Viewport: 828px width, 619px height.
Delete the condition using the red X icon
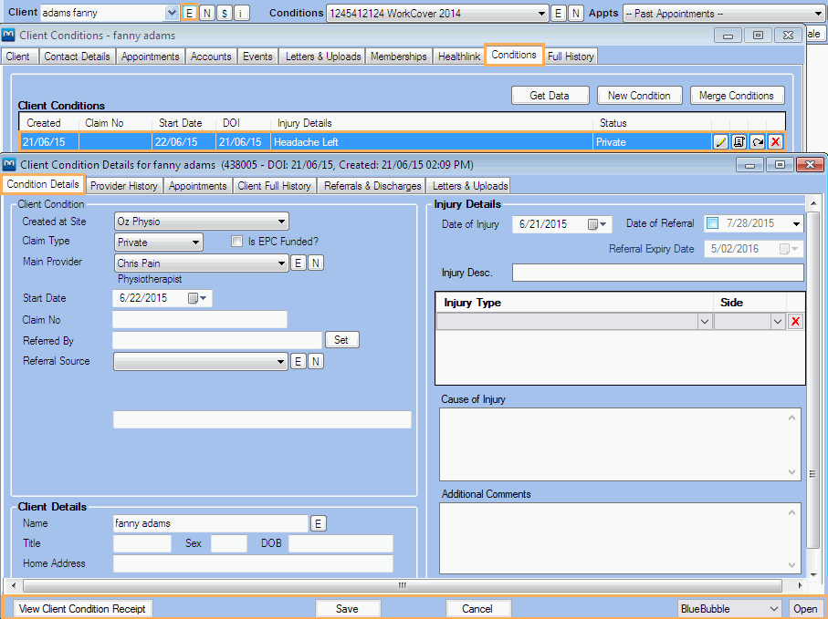(x=774, y=141)
